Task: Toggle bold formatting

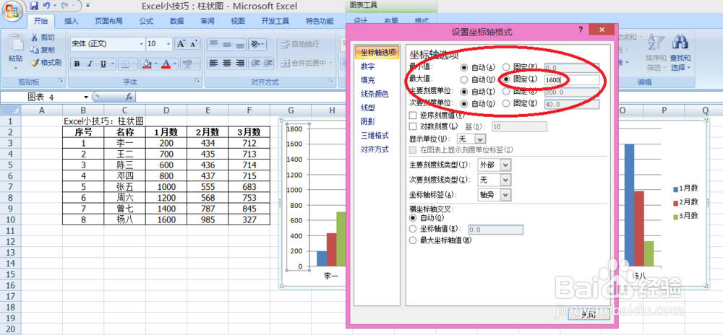Action: point(77,64)
